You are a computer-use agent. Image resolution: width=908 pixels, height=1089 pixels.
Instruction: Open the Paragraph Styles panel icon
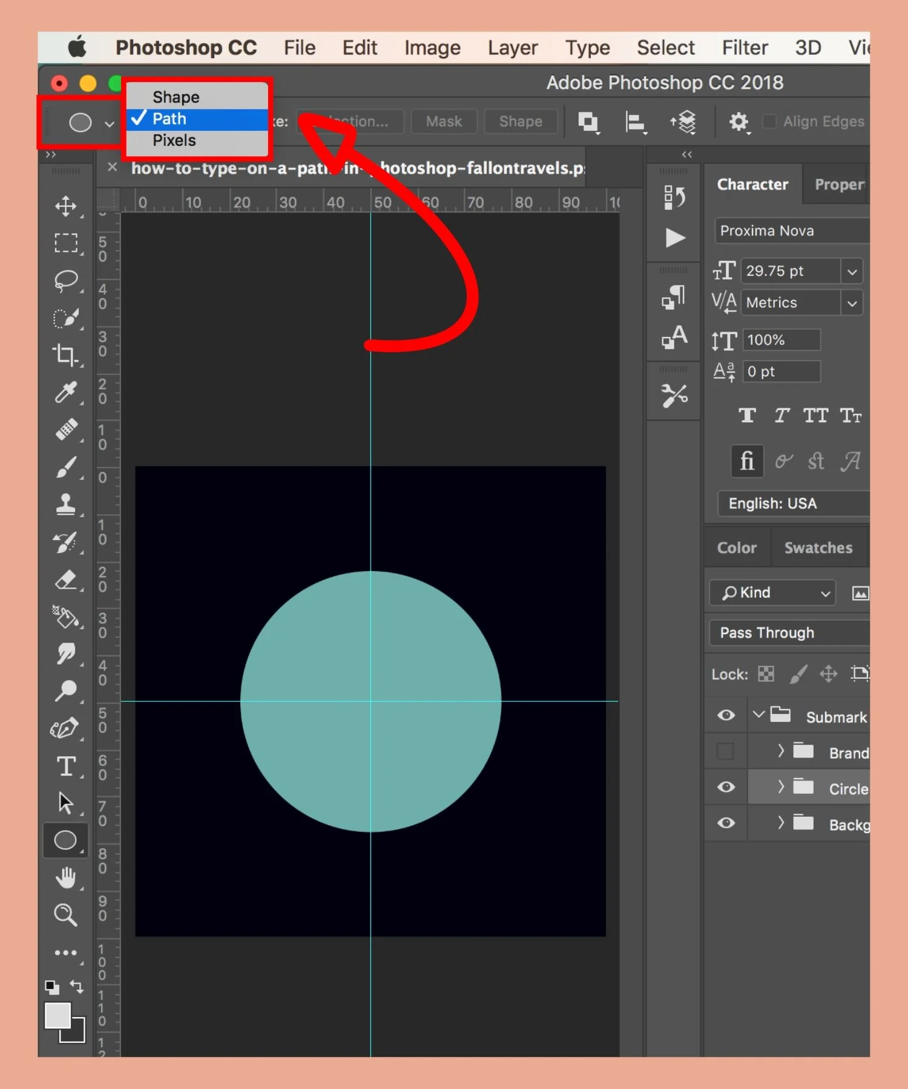[674, 297]
